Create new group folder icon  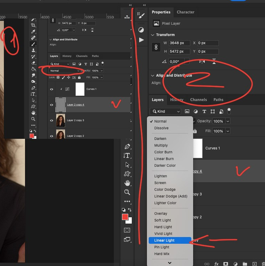[x=245, y=264]
